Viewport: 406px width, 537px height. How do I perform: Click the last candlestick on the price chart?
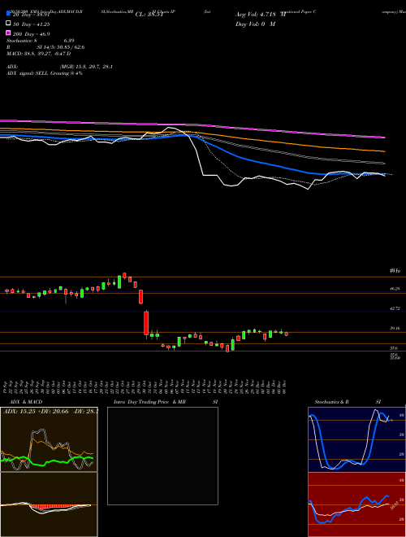[287, 334]
